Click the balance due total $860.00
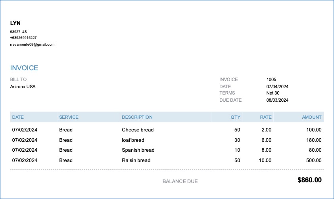The height and width of the screenshot is (199, 334). tap(309, 180)
